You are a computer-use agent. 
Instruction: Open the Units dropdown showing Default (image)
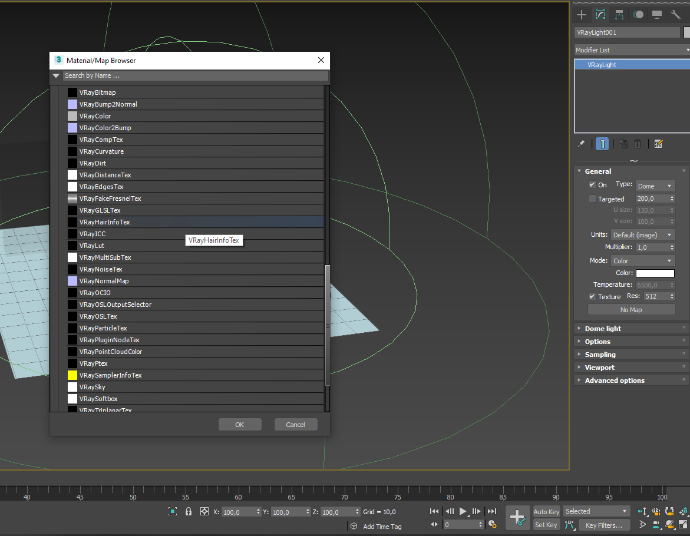pyautogui.click(x=643, y=235)
